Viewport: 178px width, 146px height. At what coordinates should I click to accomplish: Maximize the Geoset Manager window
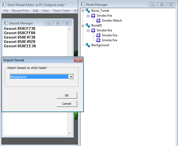click(58, 23)
